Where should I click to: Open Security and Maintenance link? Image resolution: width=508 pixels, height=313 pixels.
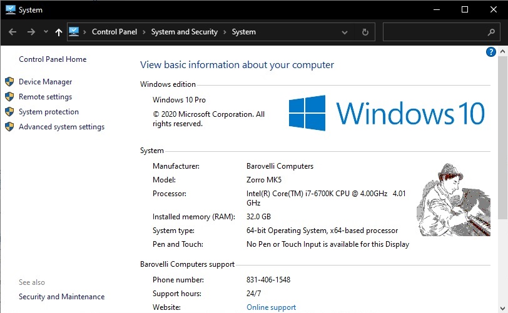pyautogui.click(x=61, y=297)
